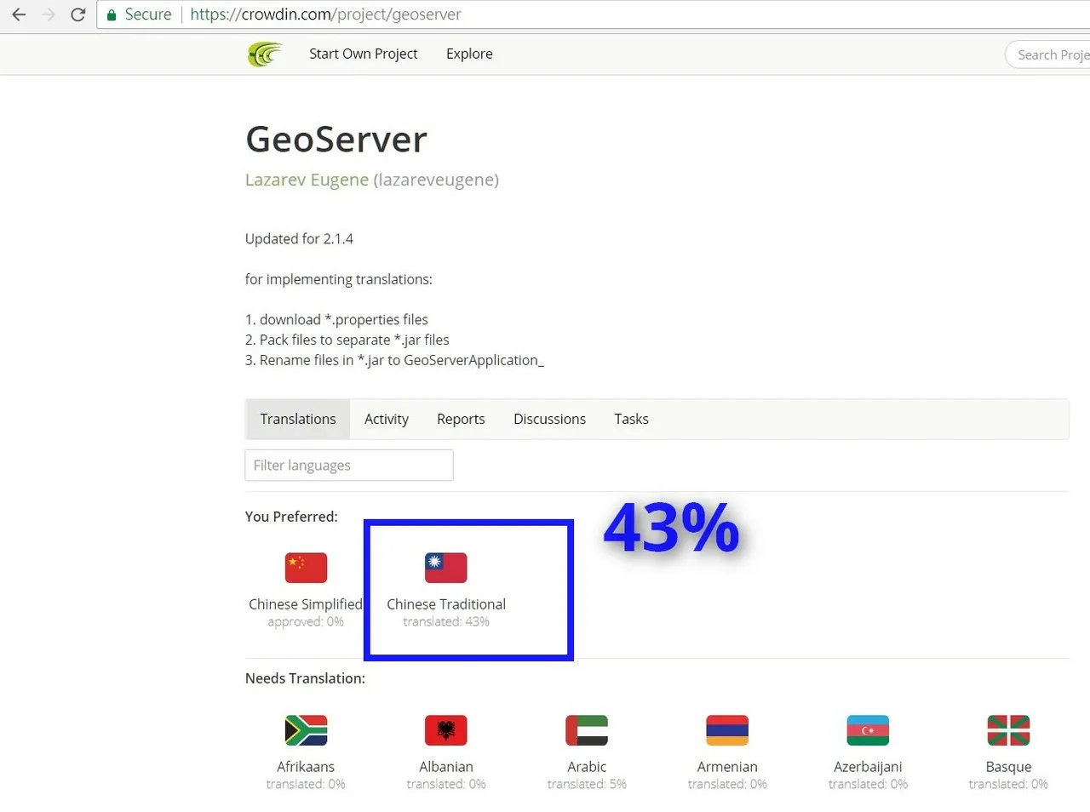
Task: Open Crowdin home via green logo
Action: 264,54
